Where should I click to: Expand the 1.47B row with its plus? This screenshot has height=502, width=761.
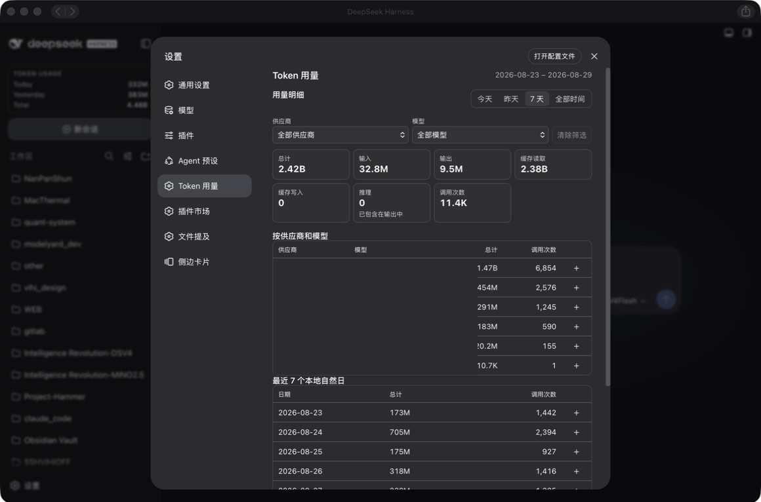click(x=577, y=268)
